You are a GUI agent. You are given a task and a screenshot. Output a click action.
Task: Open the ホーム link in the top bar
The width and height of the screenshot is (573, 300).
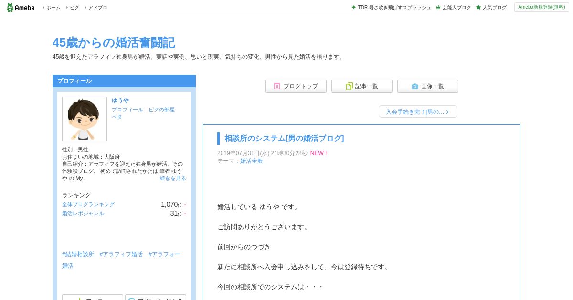click(x=53, y=7)
